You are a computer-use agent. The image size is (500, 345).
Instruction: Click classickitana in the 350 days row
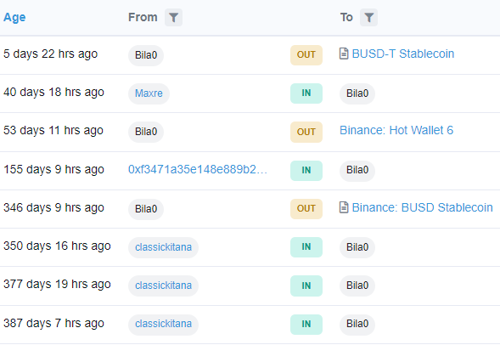(163, 247)
